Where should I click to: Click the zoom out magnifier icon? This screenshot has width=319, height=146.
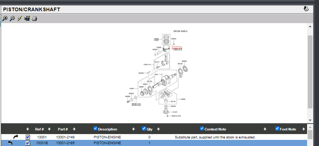12,19
